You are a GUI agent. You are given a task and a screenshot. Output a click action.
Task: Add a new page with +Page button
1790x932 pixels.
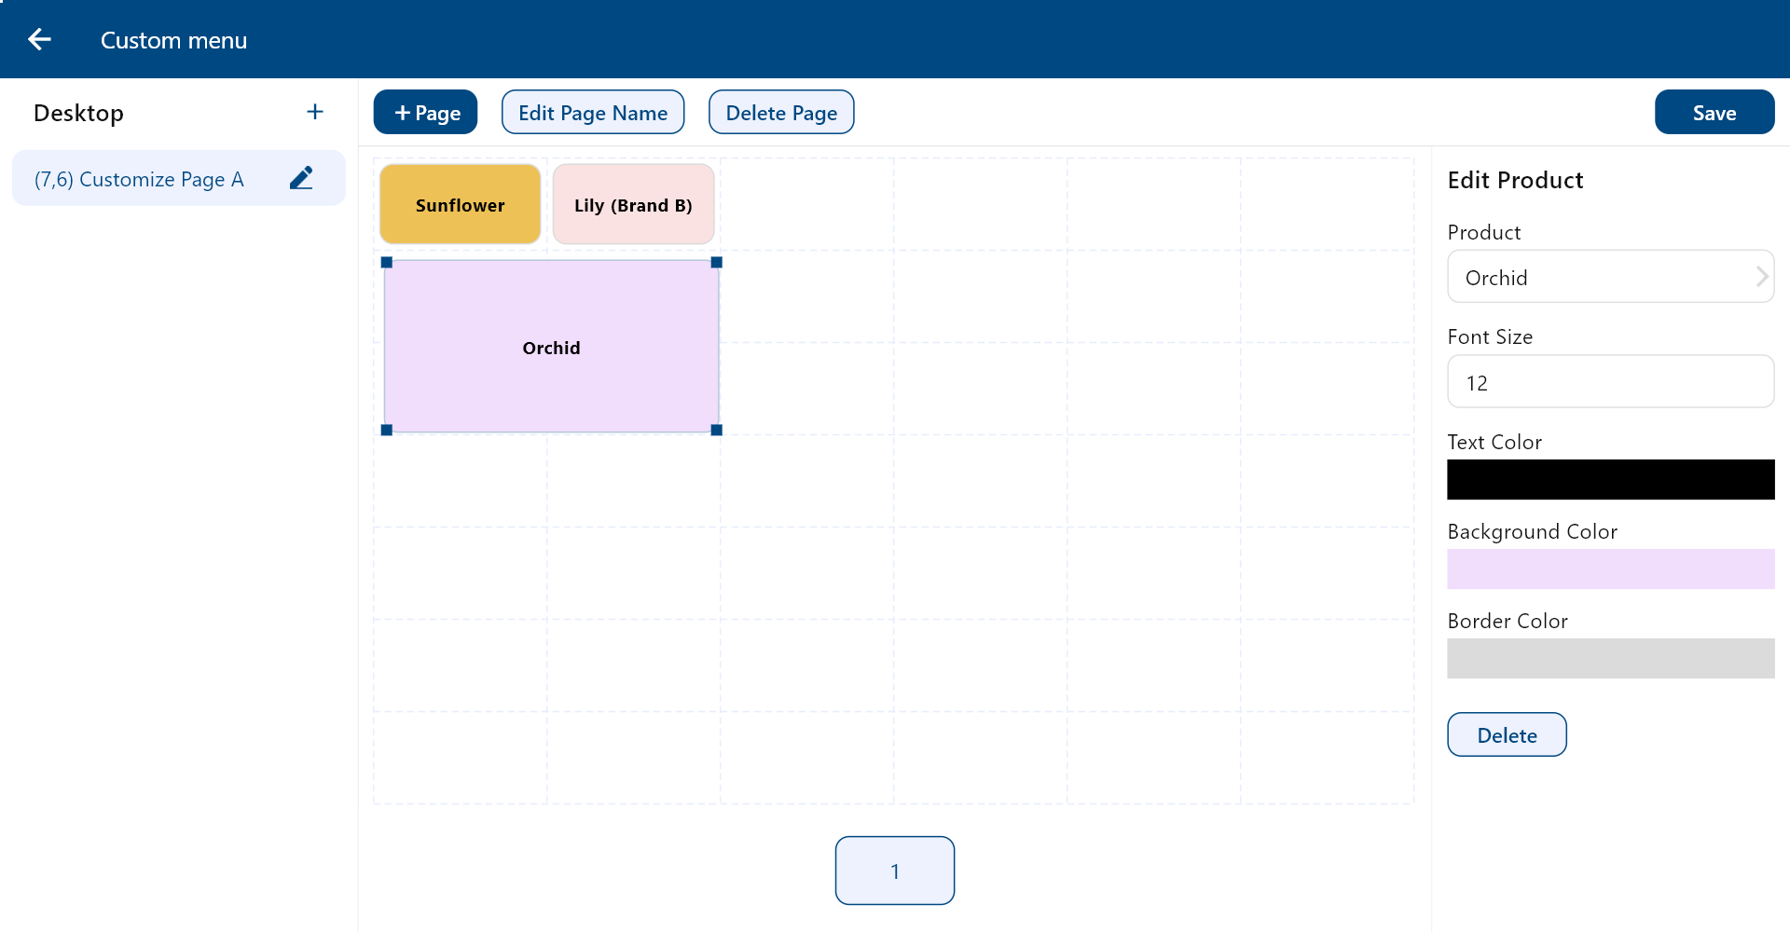coord(425,112)
